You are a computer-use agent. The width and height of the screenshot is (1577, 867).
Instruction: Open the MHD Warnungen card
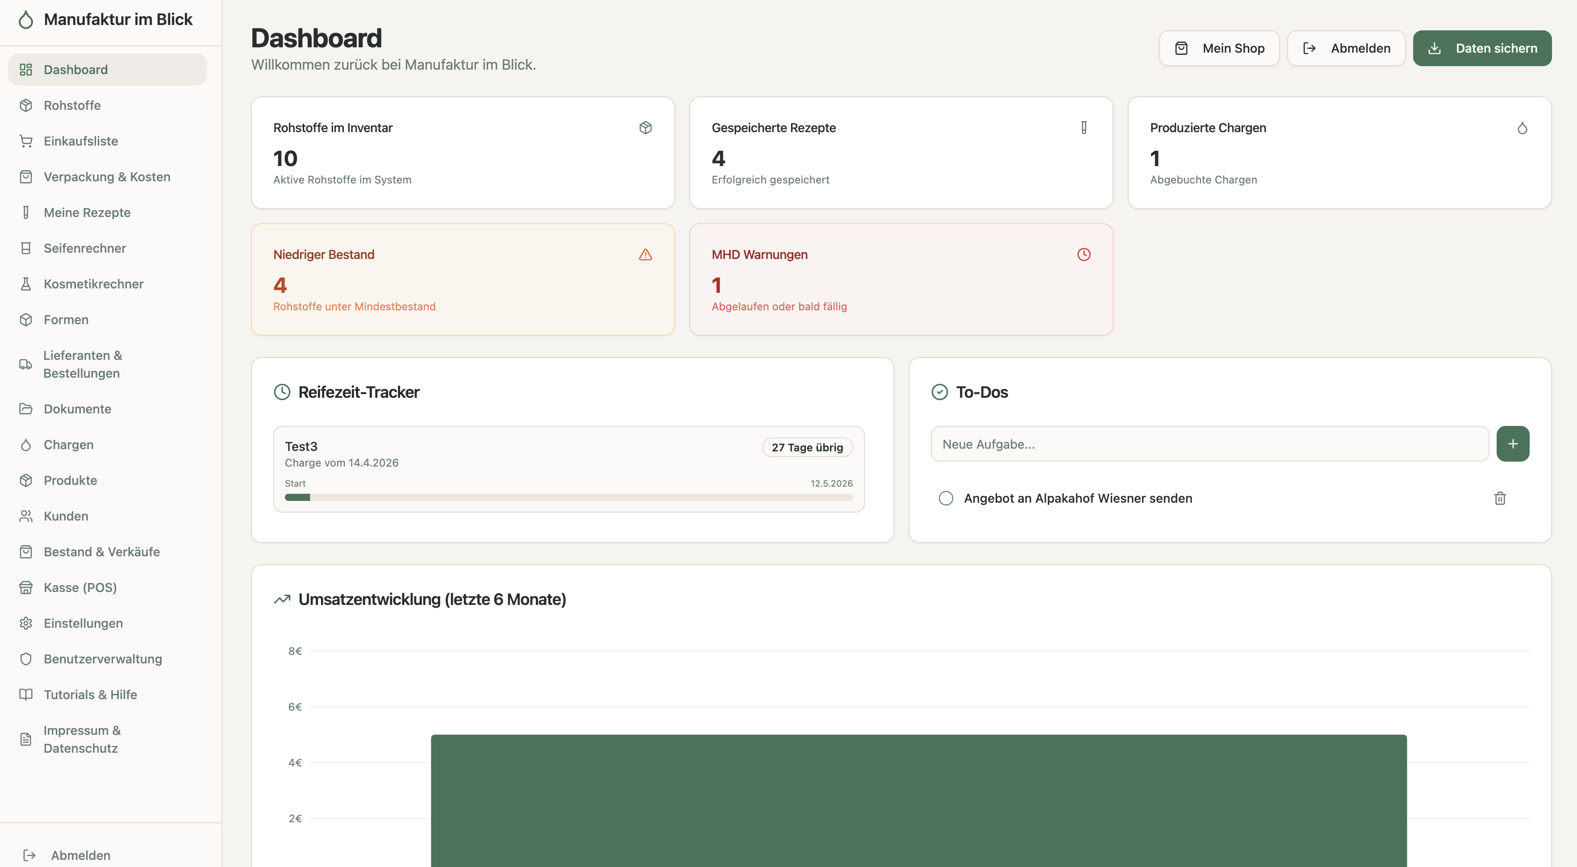(901, 279)
